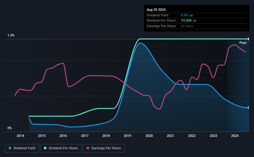
Task: Click the pink Earnings Per Share legend dot
Action: click(88, 148)
